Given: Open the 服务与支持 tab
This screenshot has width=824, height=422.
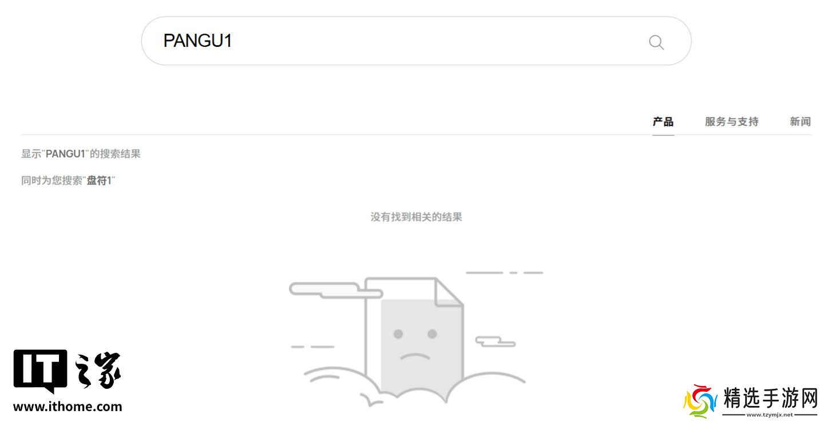Looking at the screenshot, I should tap(731, 122).
